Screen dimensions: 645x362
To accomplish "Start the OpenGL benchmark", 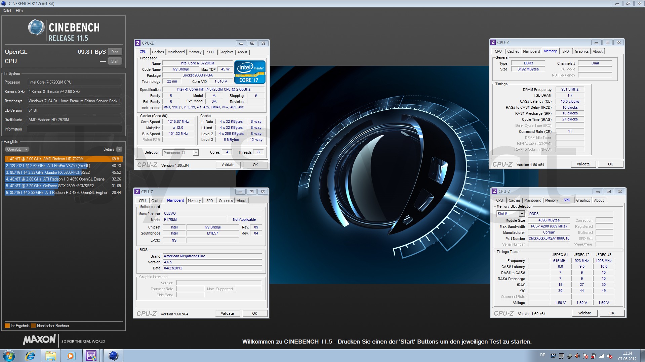I will click(x=115, y=52).
